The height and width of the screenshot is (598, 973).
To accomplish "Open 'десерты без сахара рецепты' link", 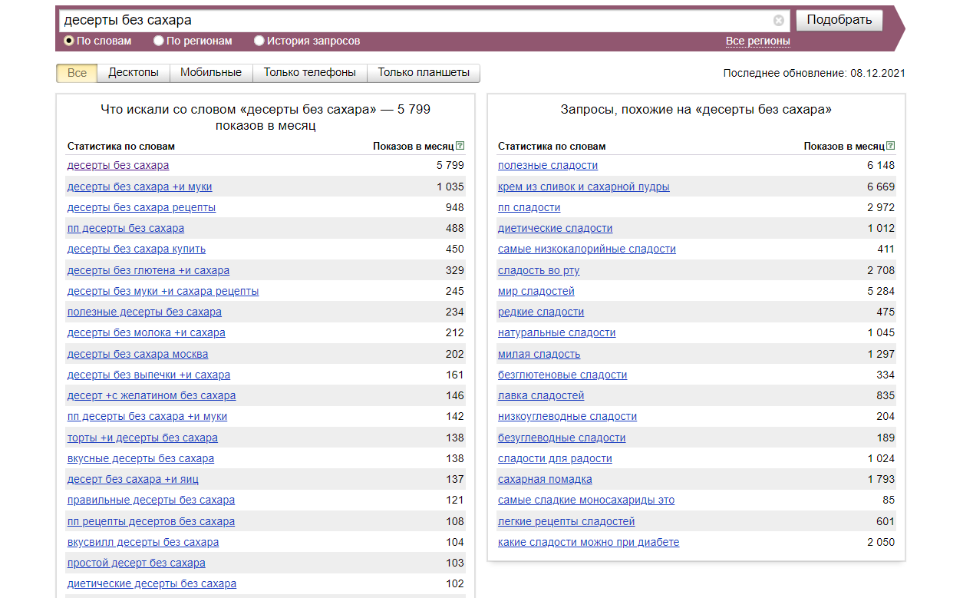I will click(x=141, y=207).
